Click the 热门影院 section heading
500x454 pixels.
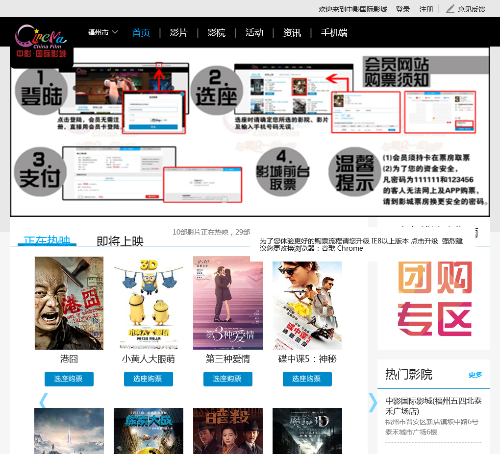coord(408,374)
